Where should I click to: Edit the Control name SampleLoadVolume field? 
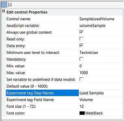click(101, 19)
